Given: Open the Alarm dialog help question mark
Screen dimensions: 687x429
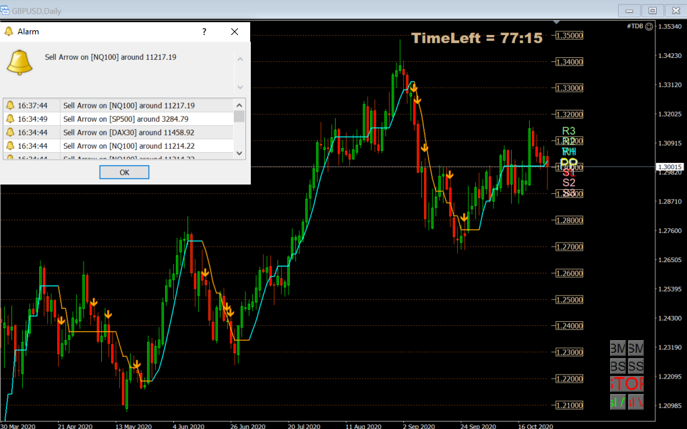Looking at the screenshot, I should (x=204, y=32).
